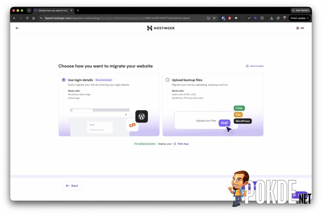The height and width of the screenshot is (214, 322).
Task: Click the Hostinger logo
Action: point(161,28)
